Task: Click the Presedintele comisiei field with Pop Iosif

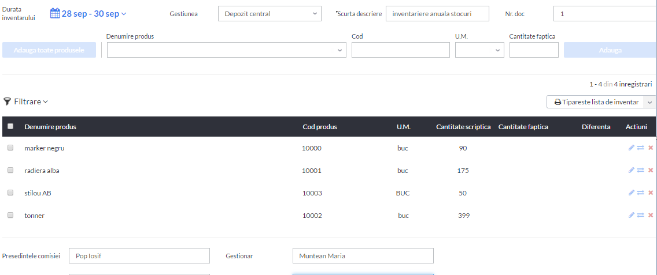Action: point(139,256)
